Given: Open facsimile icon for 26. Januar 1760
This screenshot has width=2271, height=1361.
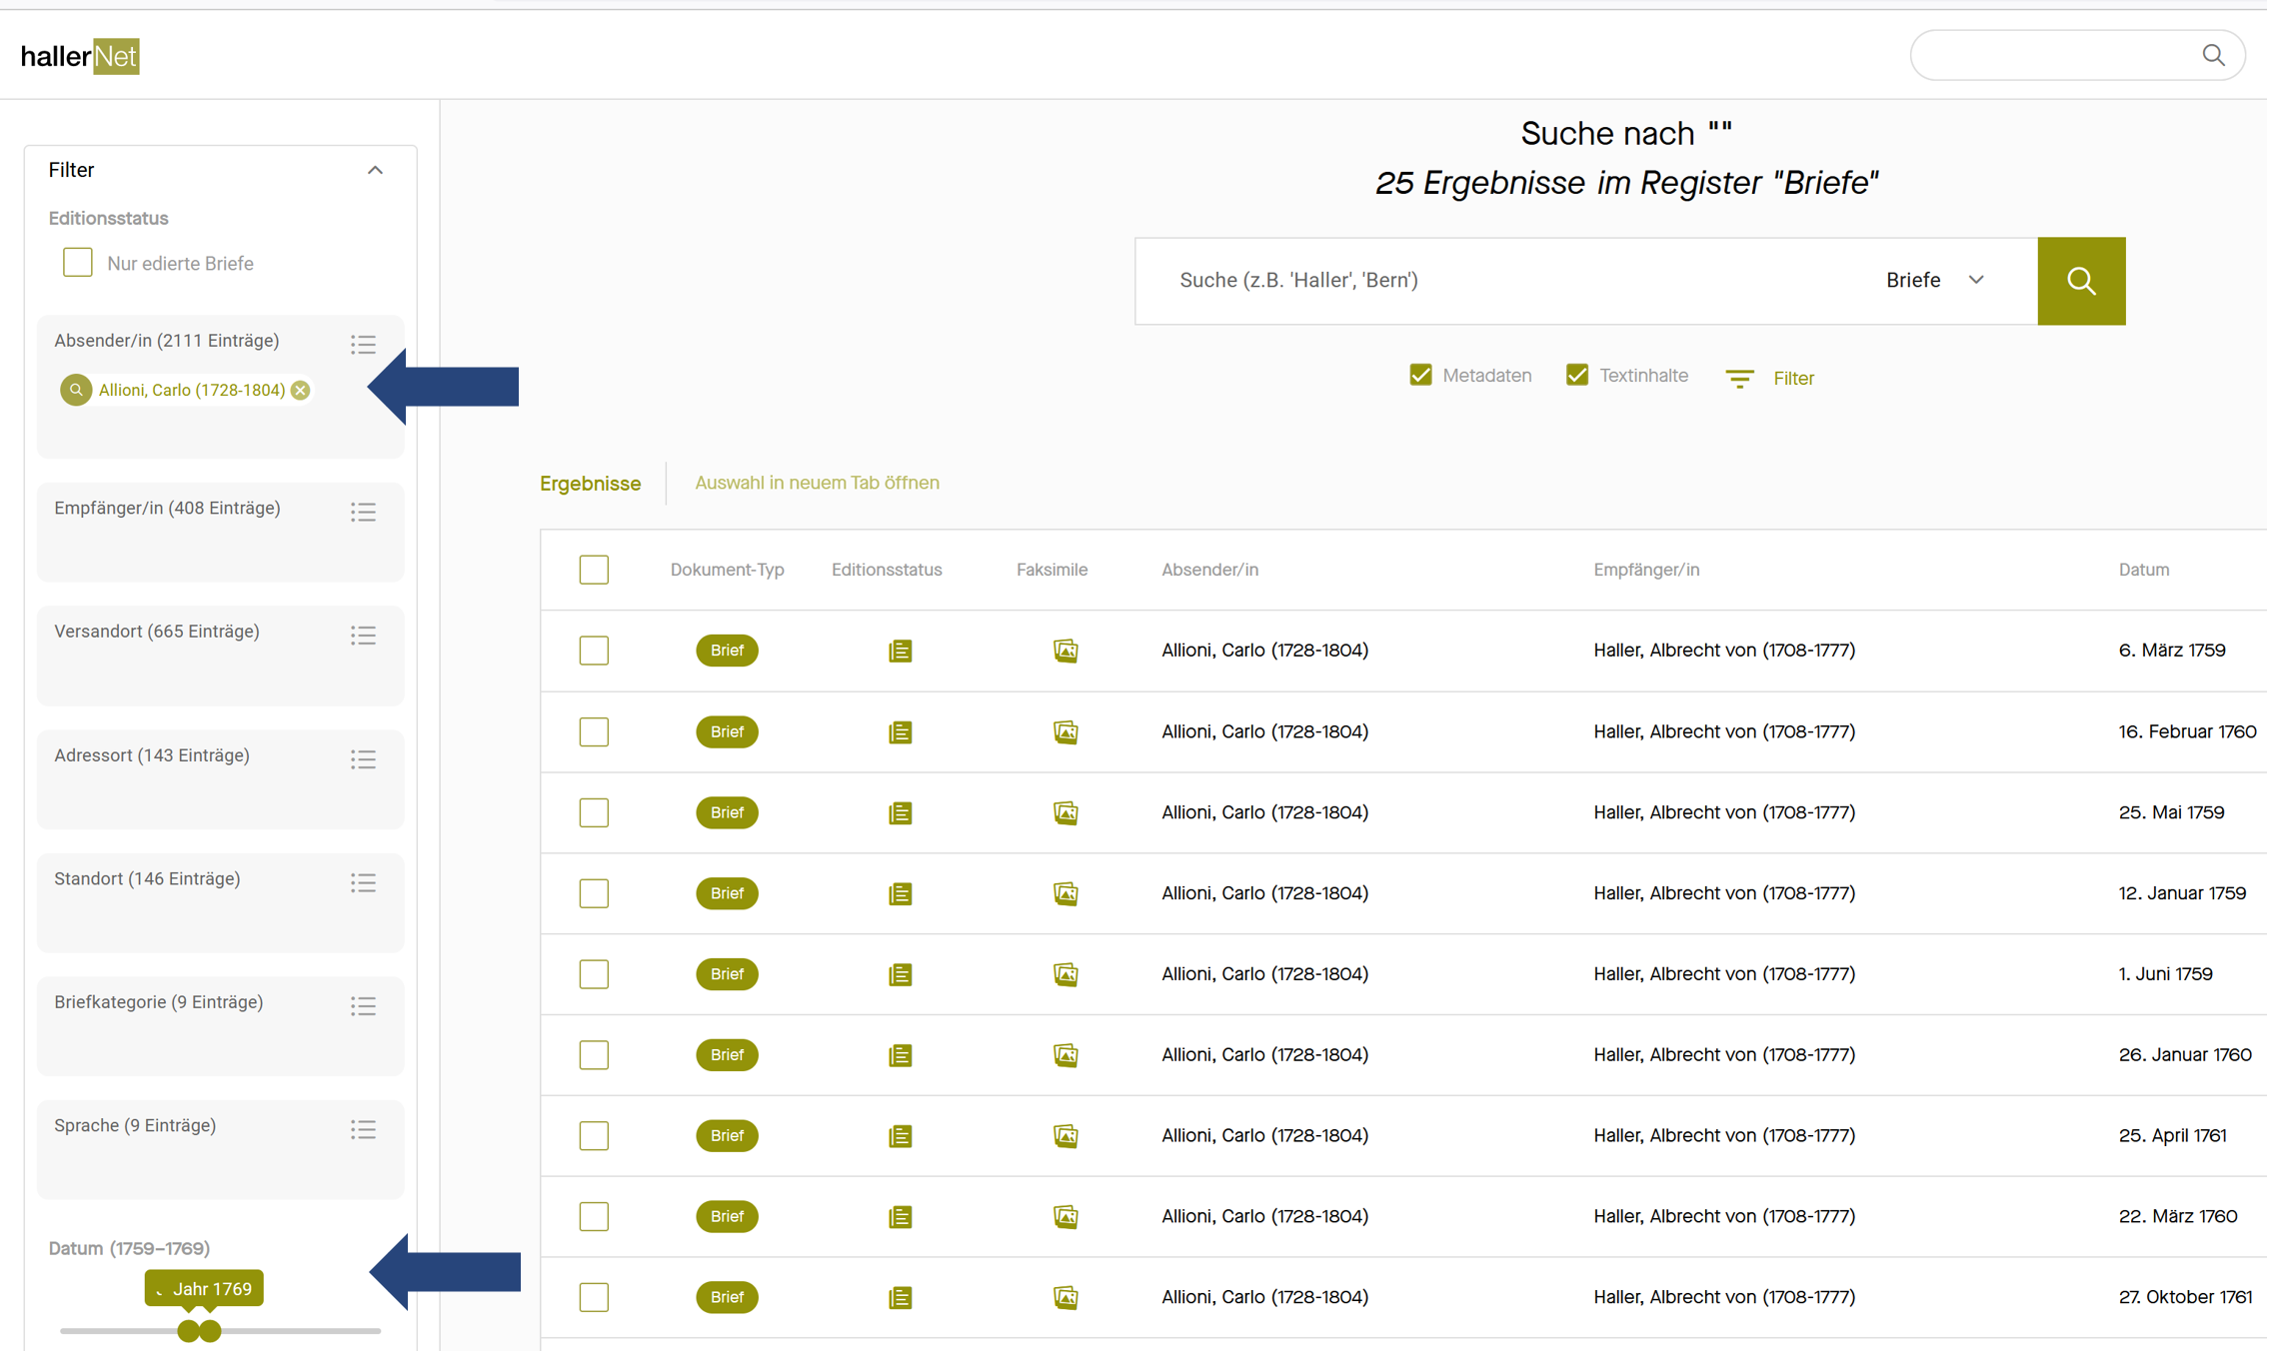Looking at the screenshot, I should pyautogui.click(x=1066, y=1056).
